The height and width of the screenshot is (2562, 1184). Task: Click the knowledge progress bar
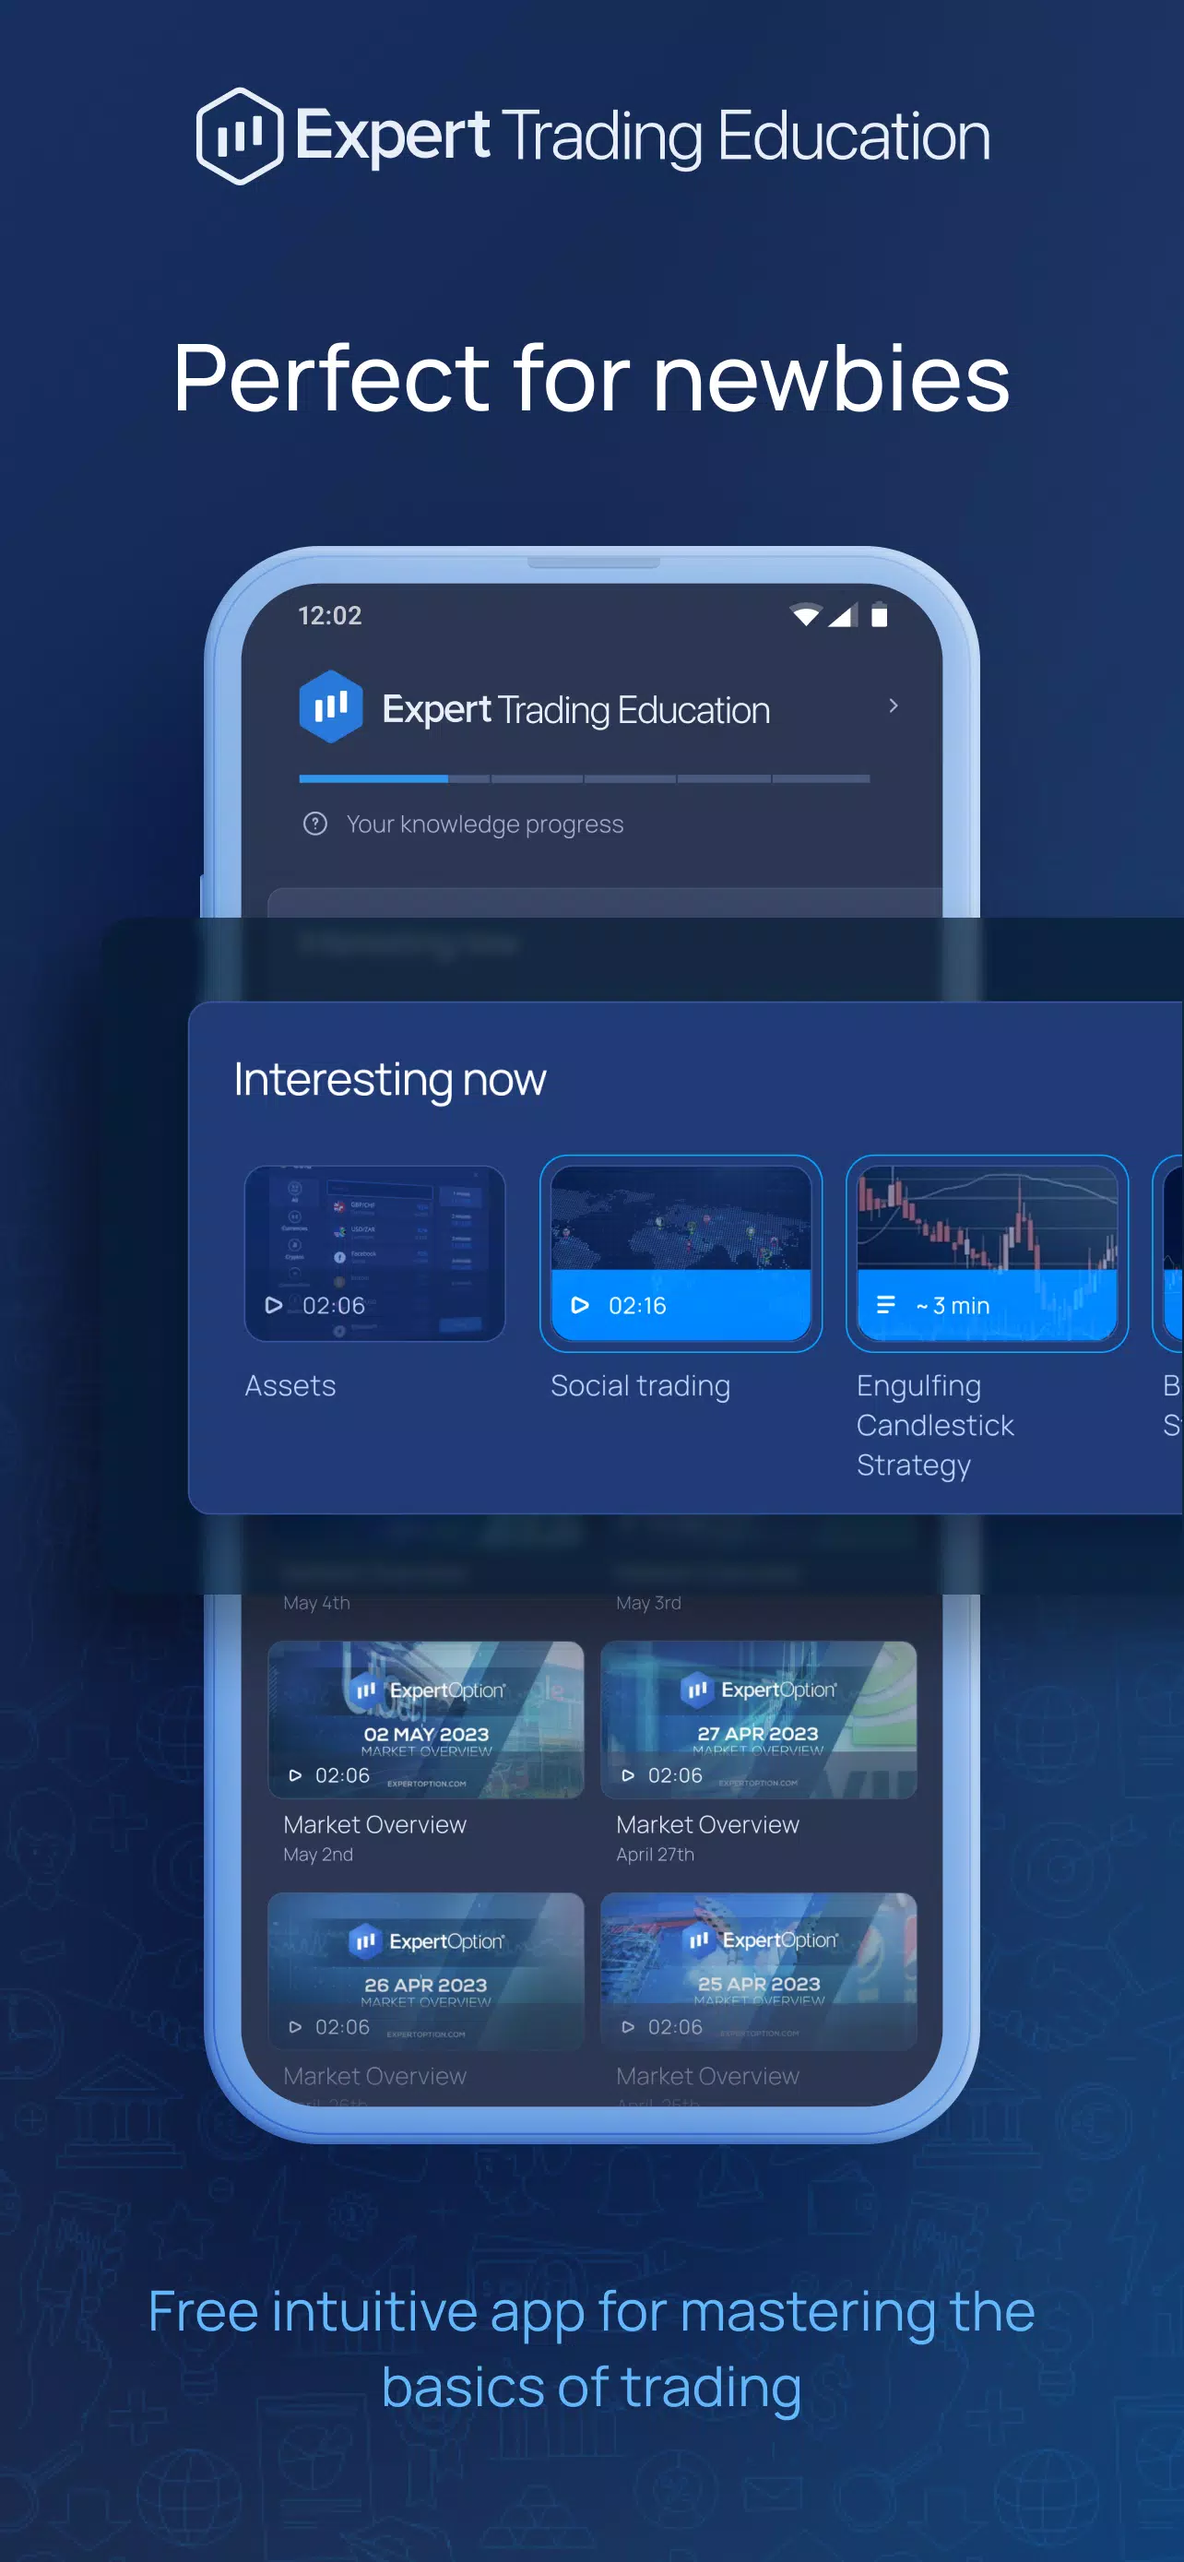pyautogui.click(x=584, y=778)
